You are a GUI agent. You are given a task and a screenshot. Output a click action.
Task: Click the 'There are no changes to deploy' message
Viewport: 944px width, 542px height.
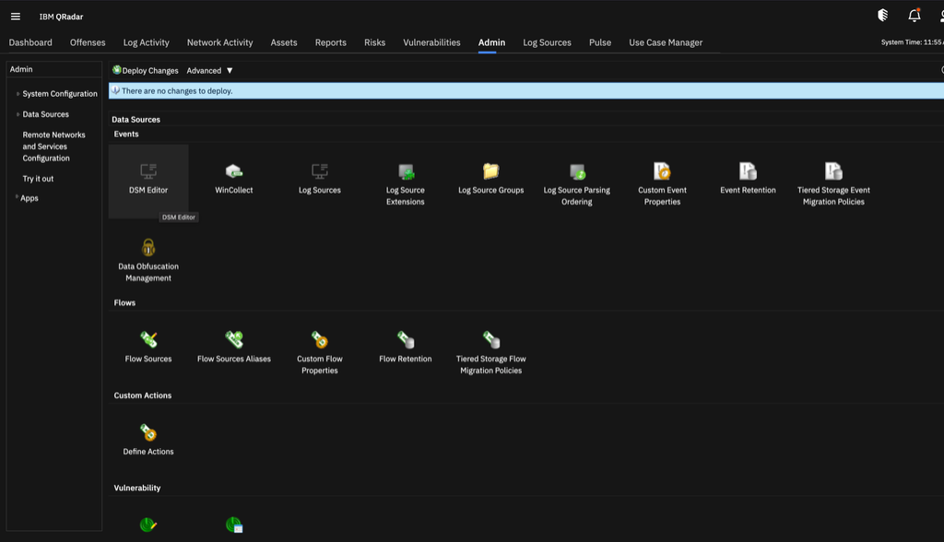[177, 91]
